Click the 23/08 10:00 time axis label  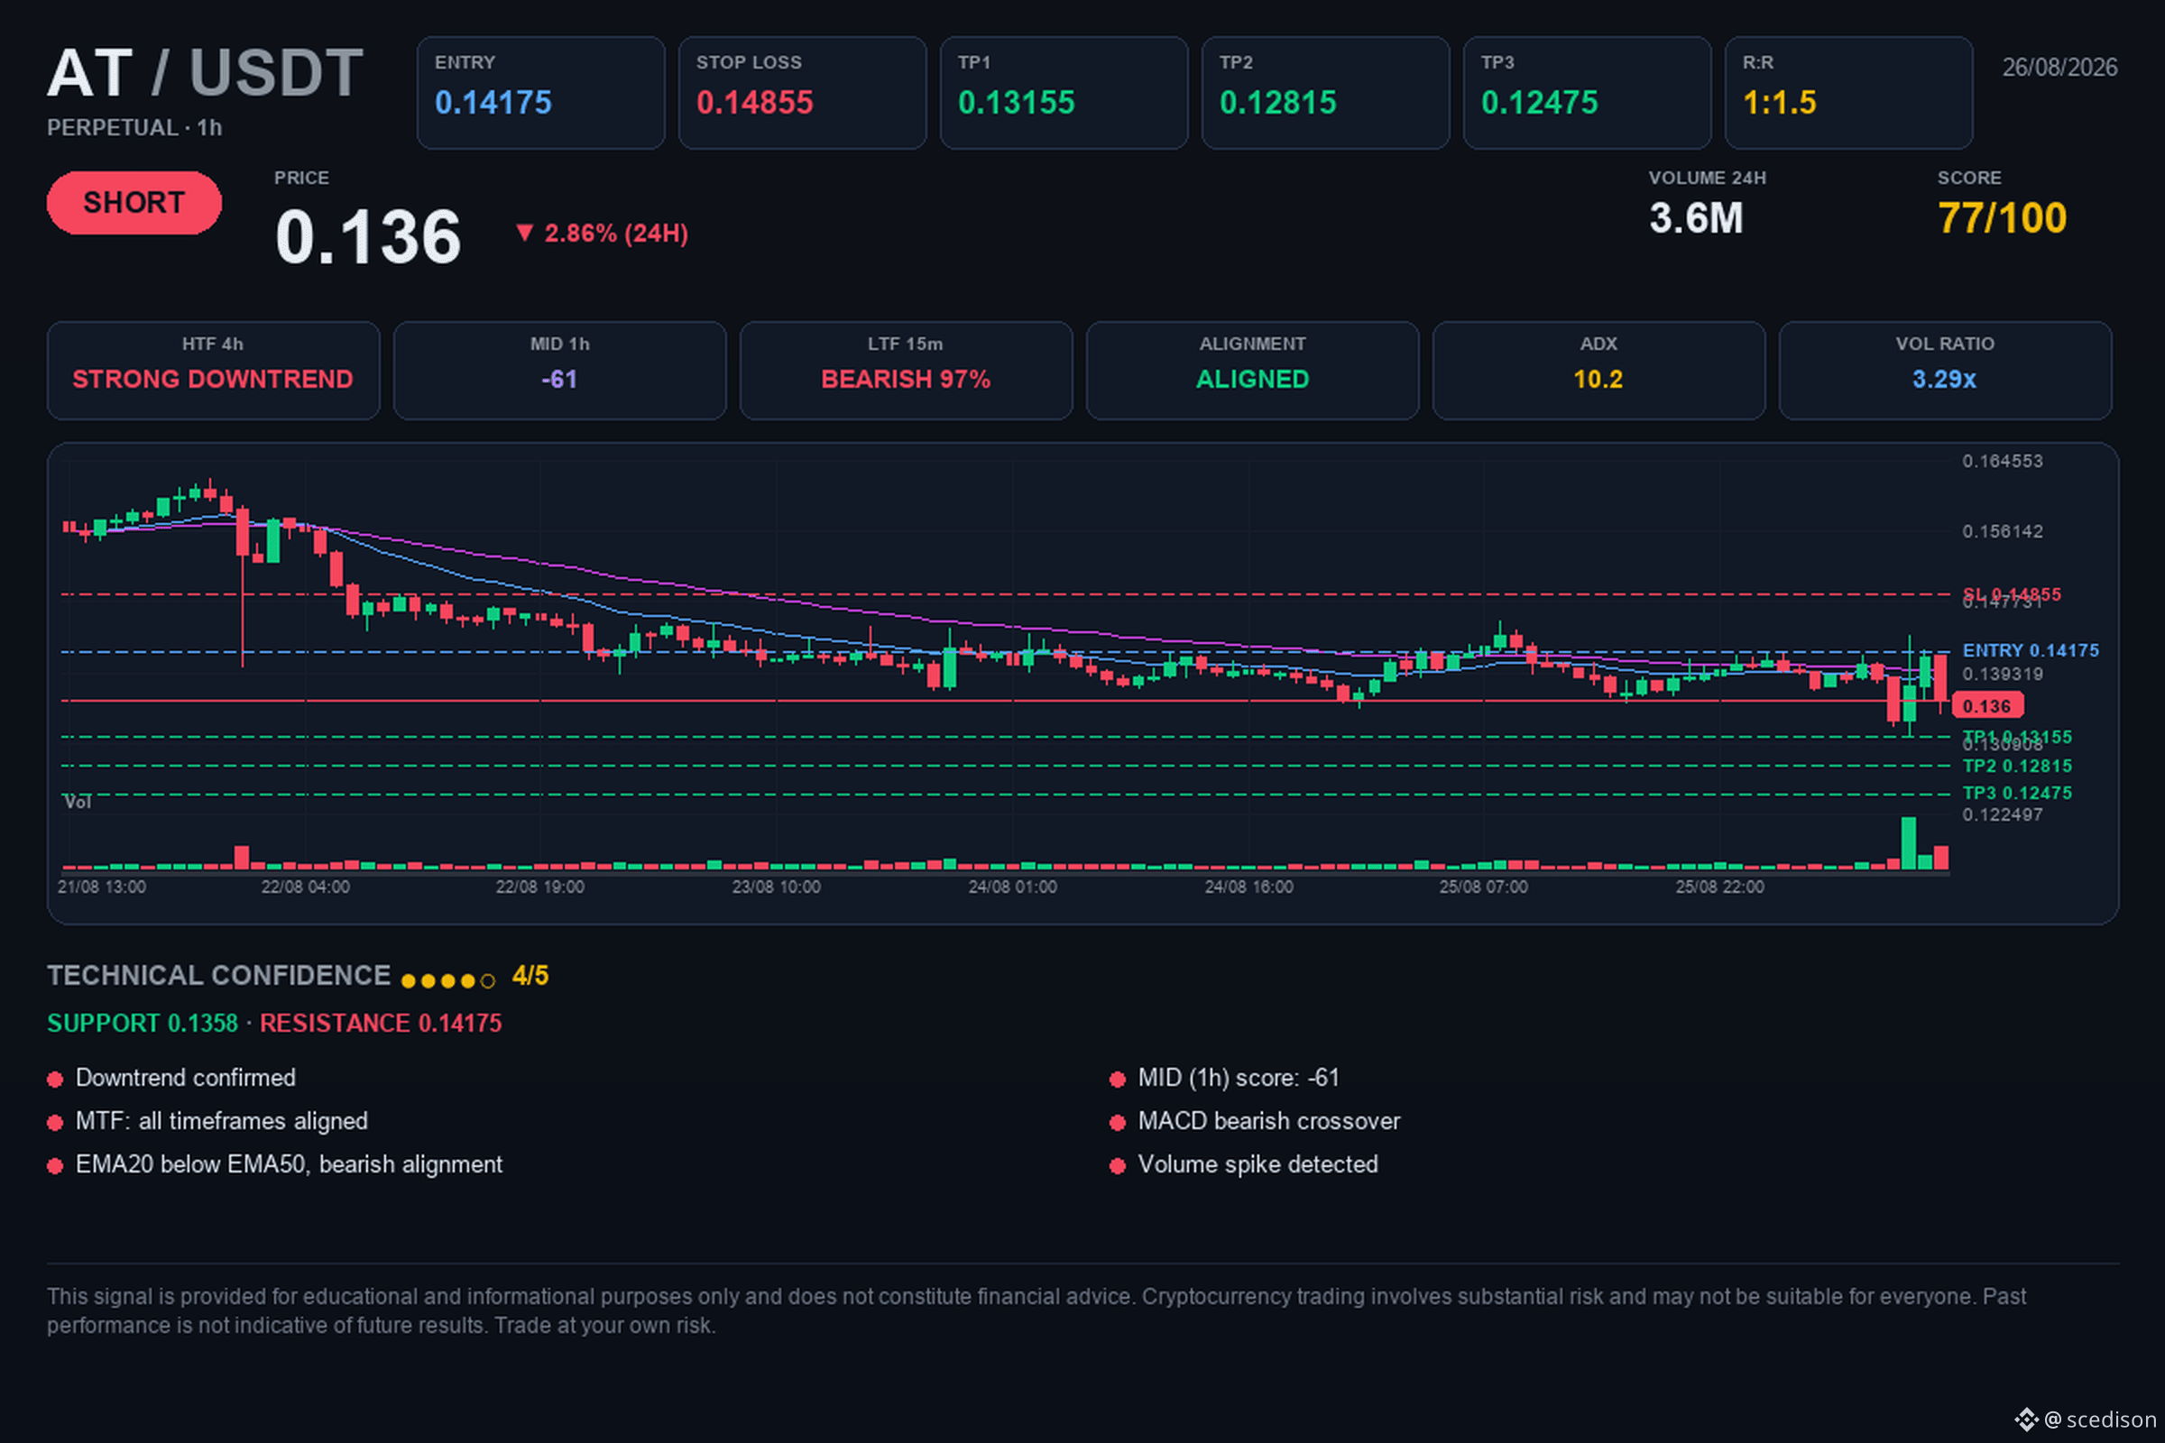point(776,887)
